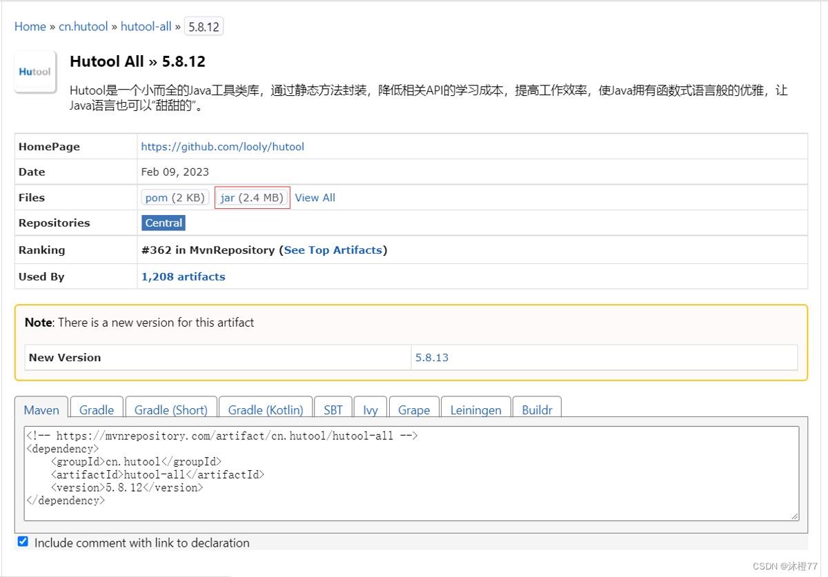Viewport: 828px width, 577px height.
Task: Select the Gradle (Kotlin) tab
Action: (266, 409)
